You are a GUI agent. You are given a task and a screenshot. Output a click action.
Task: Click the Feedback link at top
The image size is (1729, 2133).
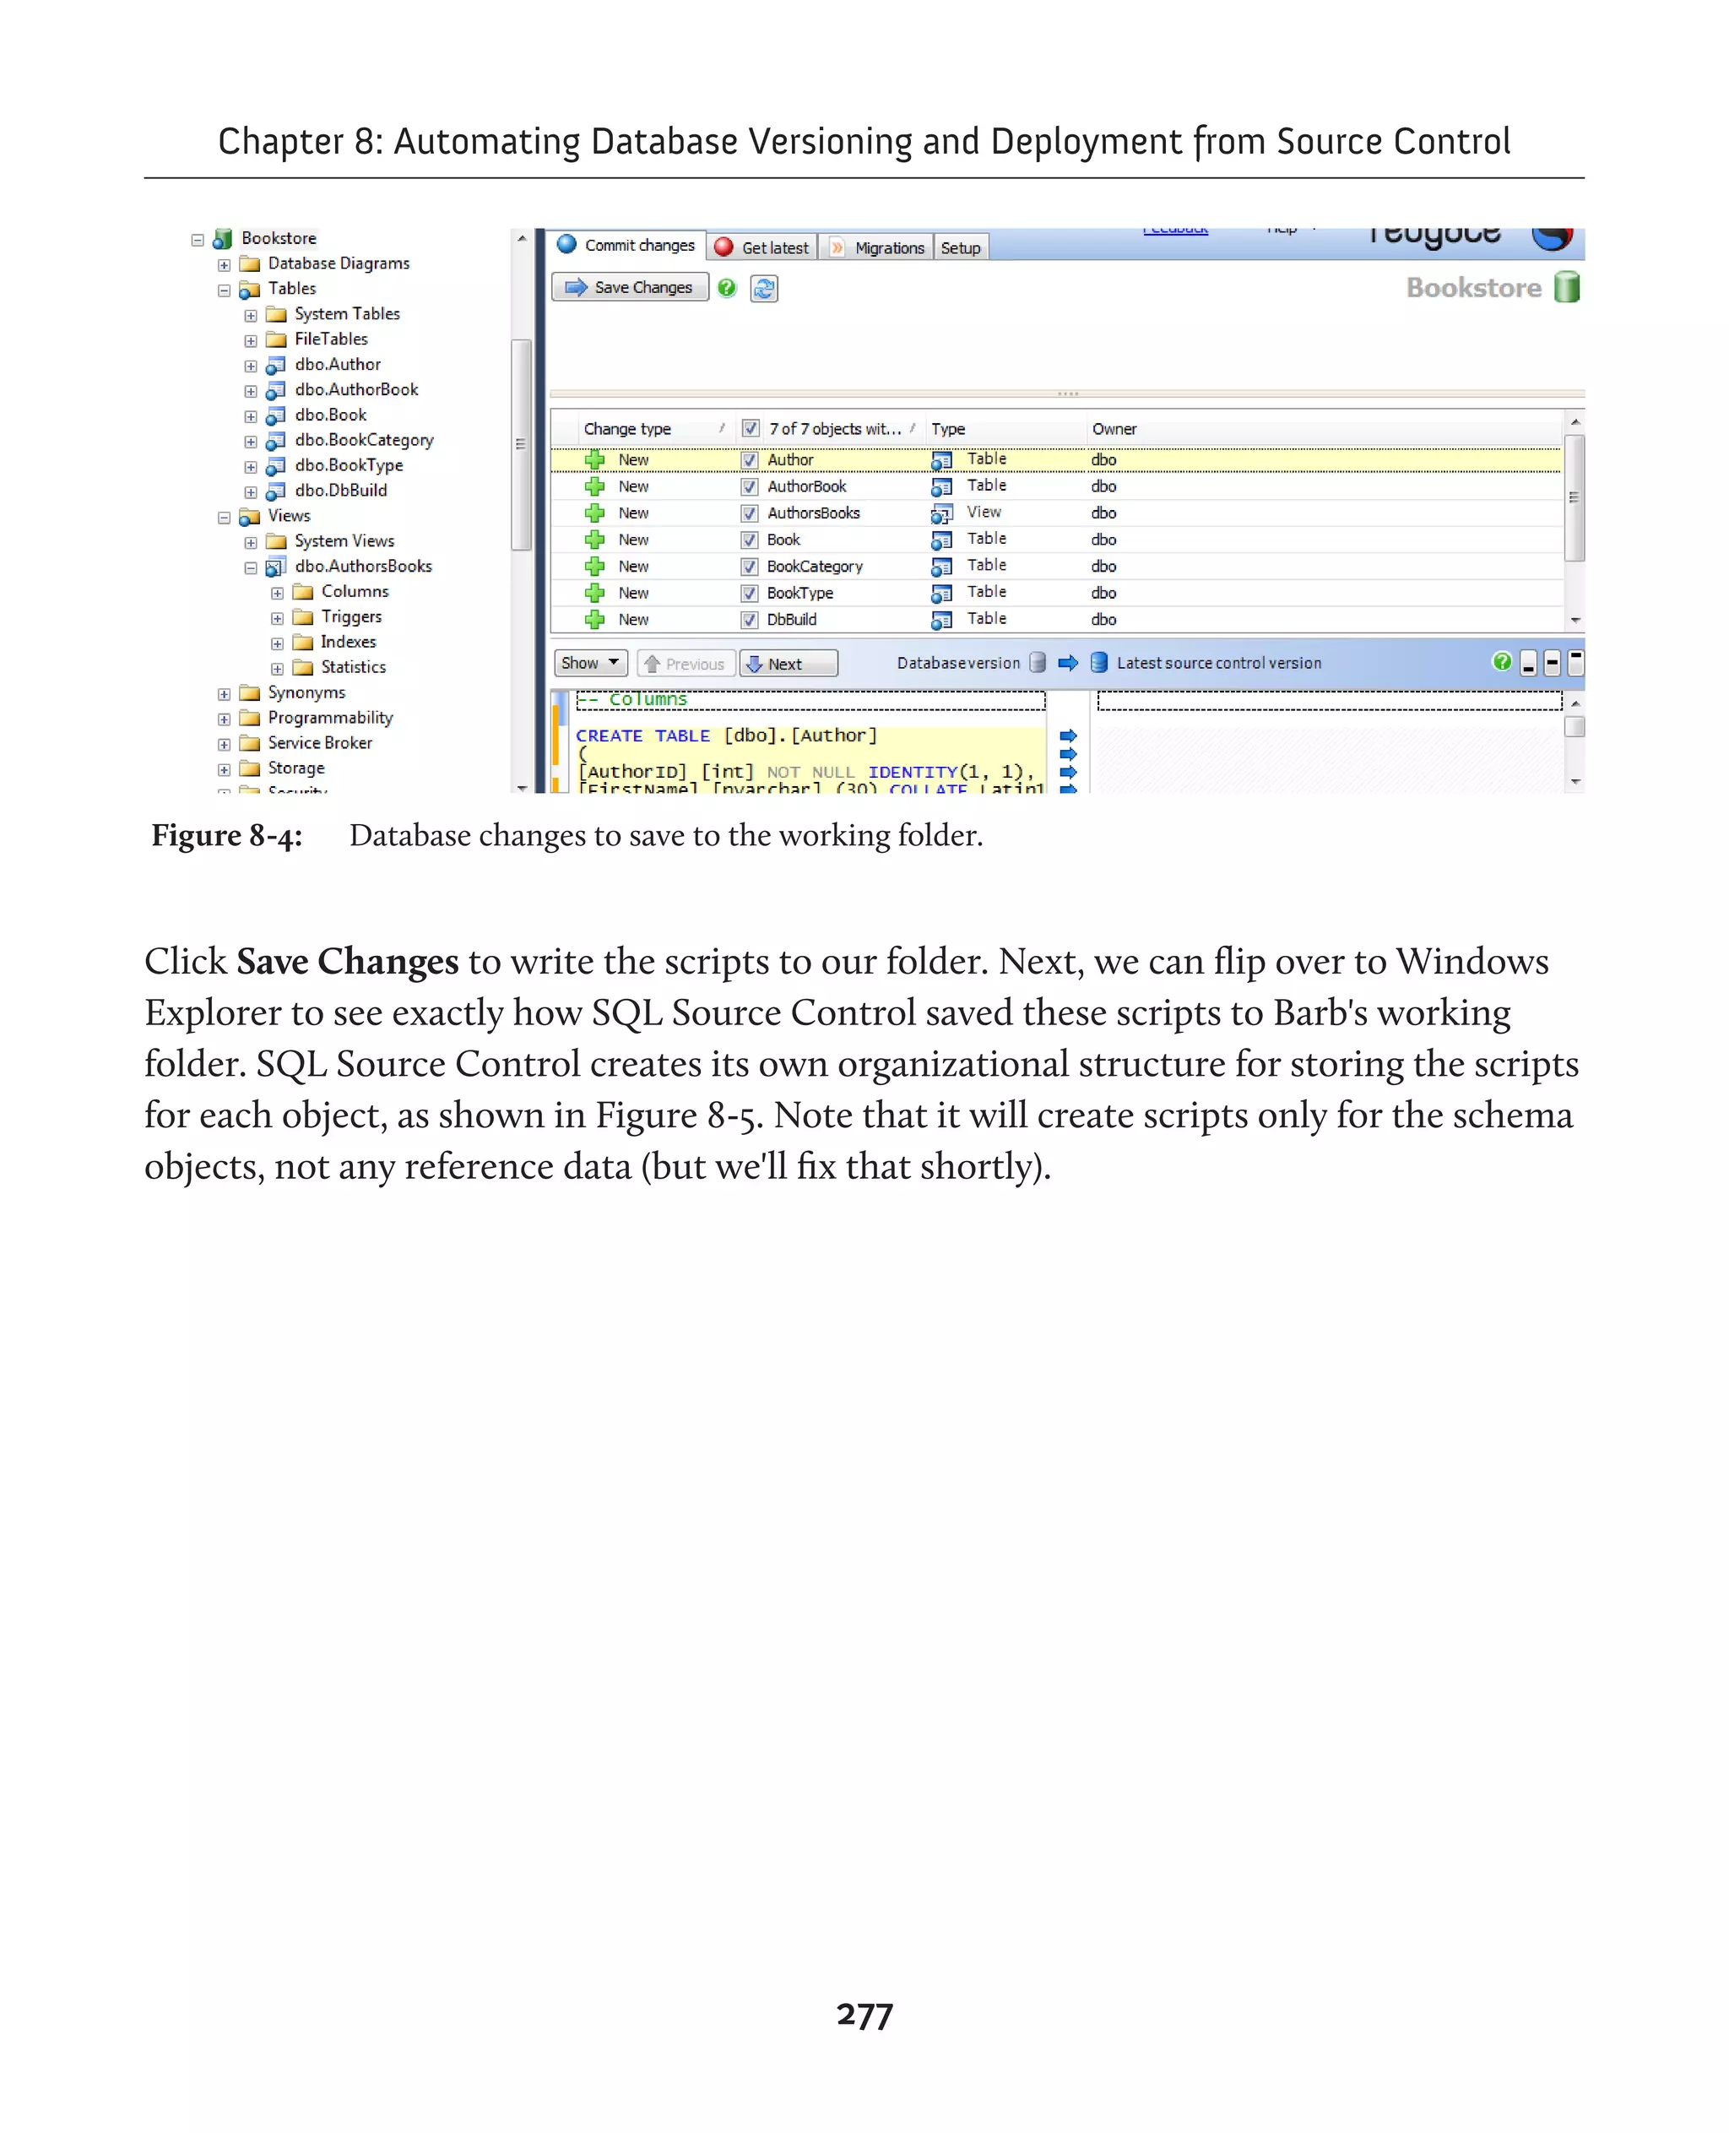coord(1175,231)
